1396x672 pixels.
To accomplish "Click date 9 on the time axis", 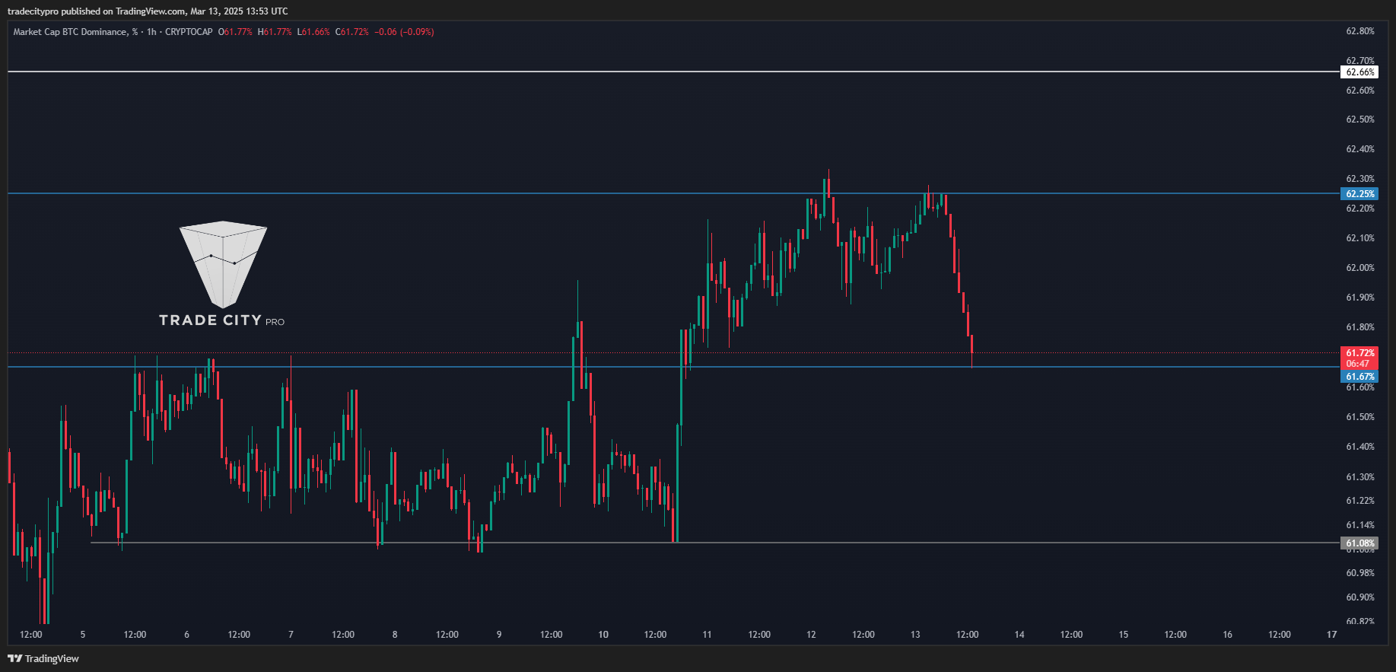I will pyautogui.click(x=499, y=635).
